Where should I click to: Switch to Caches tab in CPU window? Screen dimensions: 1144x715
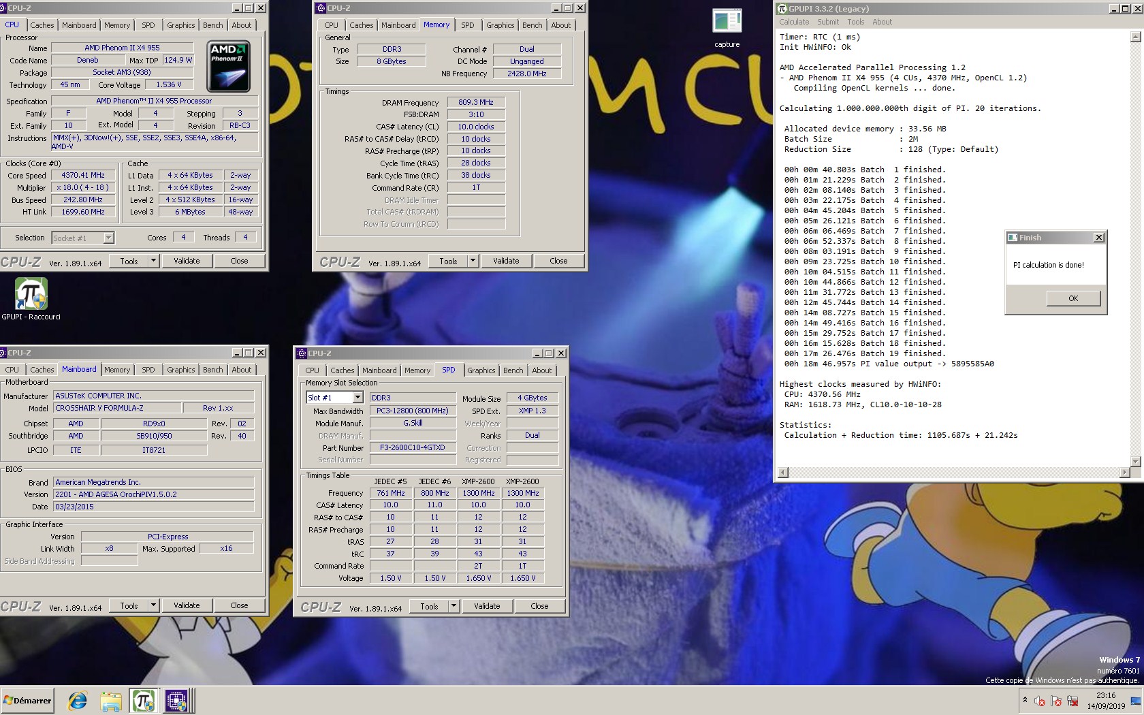(x=42, y=25)
